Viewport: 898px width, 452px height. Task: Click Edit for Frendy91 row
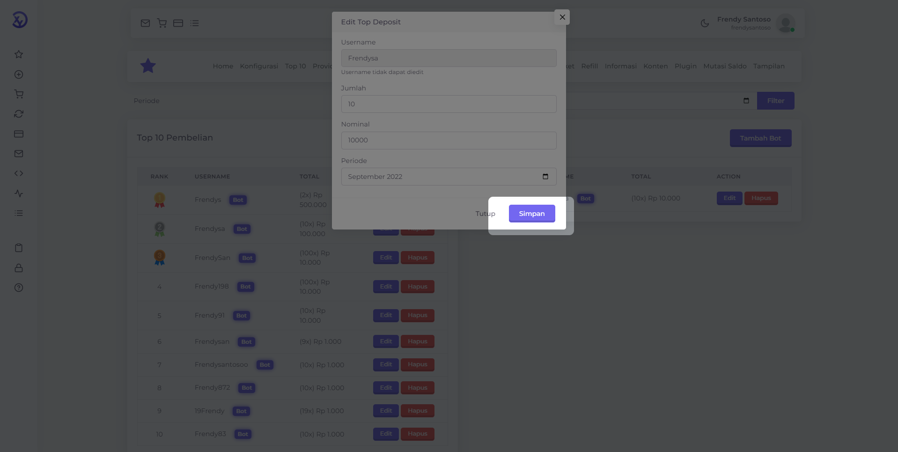[386, 315]
